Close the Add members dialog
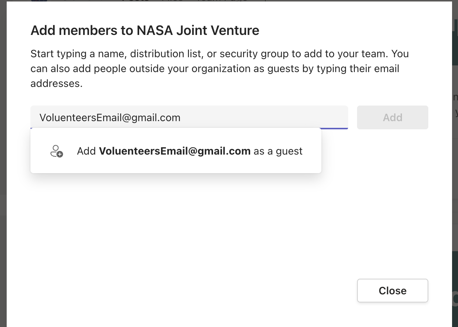Image resolution: width=458 pixels, height=327 pixels. coord(392,291)
